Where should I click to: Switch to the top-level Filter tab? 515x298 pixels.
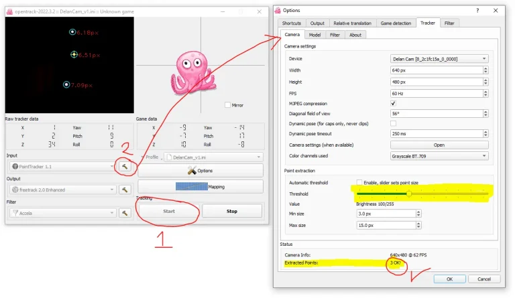click(449, 23)
